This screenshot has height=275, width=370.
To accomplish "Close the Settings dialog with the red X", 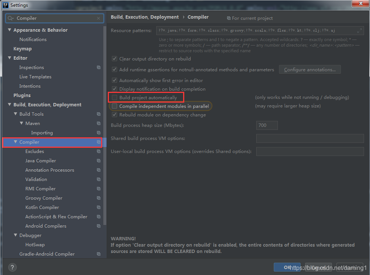I will [x=360, y=3].
